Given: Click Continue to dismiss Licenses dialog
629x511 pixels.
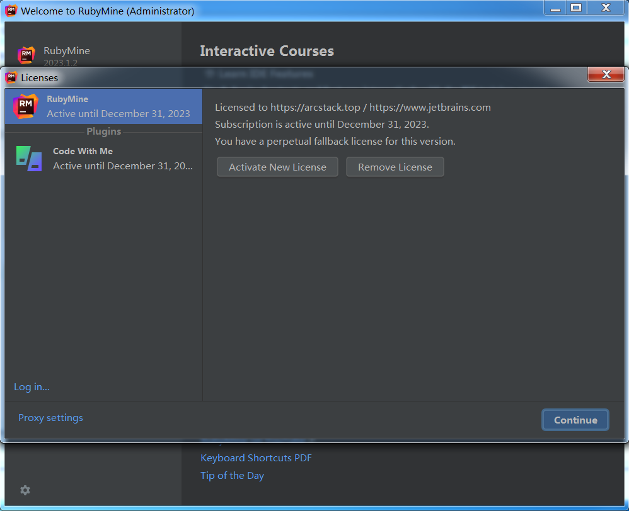Looking at the screenshot, I should pos(575,420).
